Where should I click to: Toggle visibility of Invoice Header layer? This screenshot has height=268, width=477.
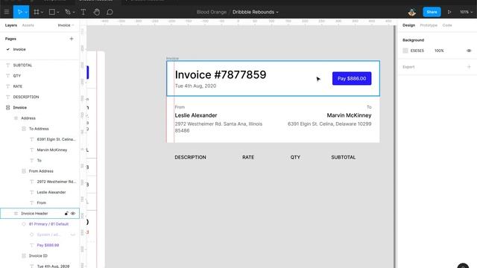click(73, 214)
